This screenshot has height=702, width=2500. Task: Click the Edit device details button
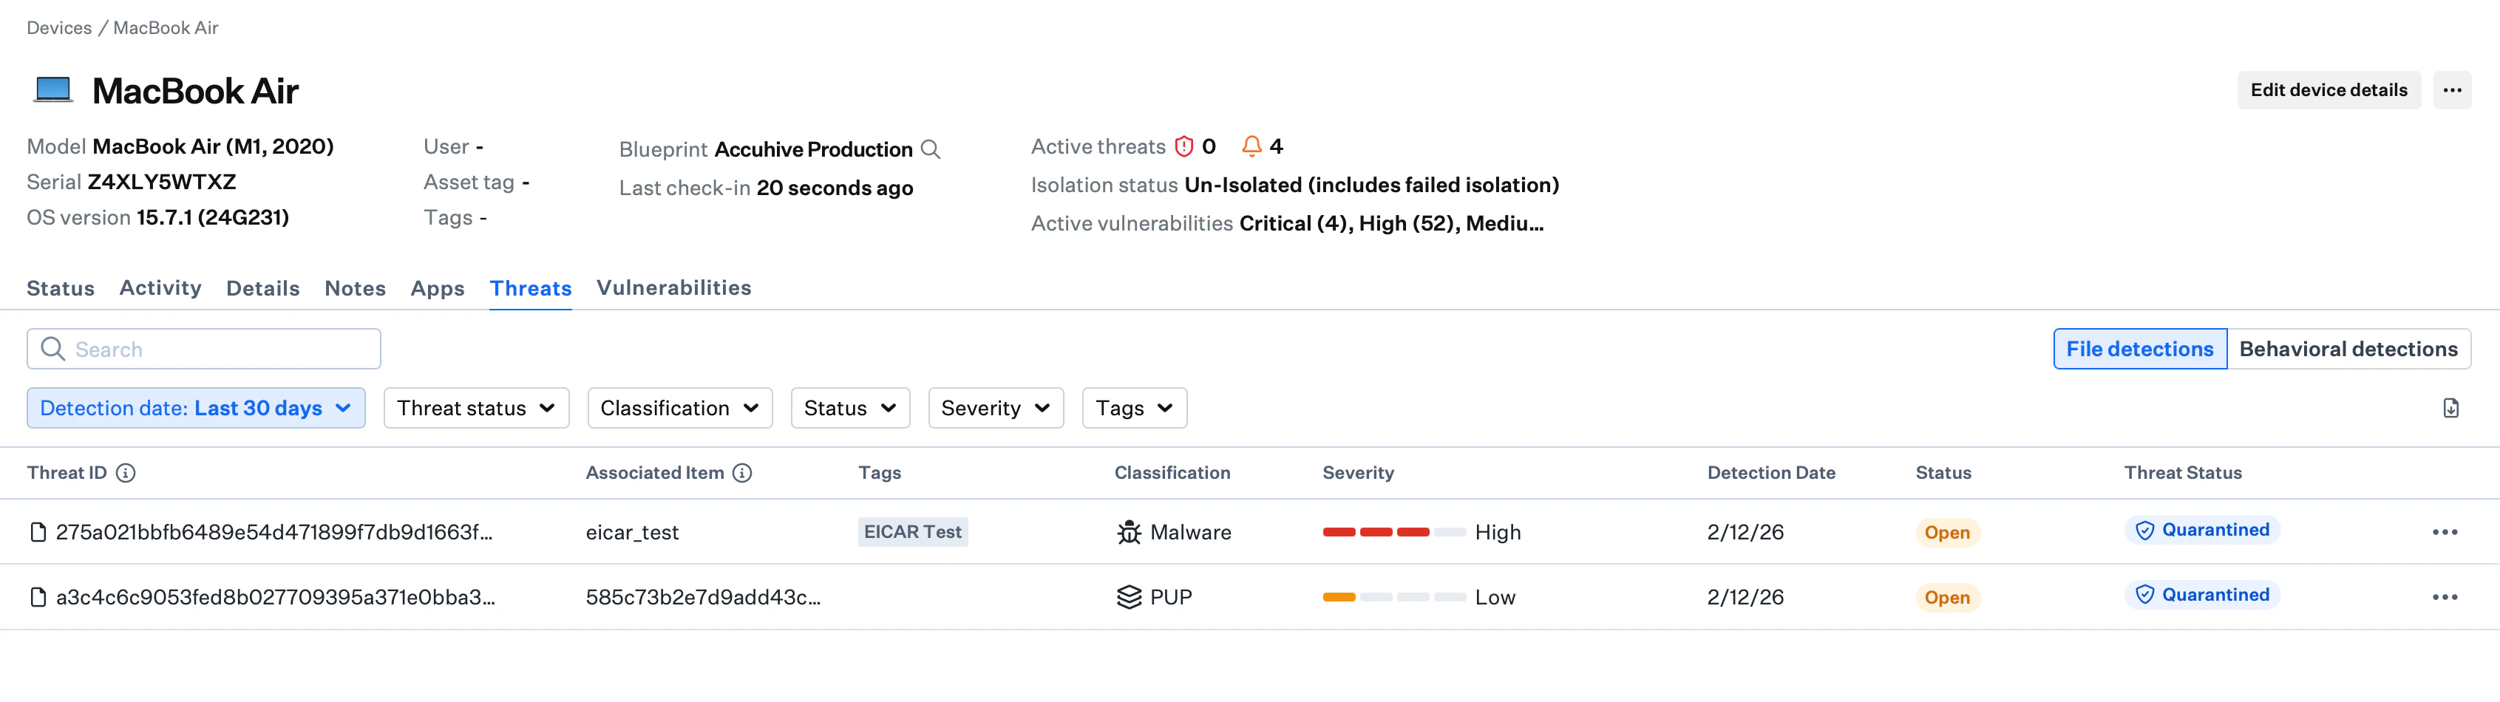(x=2329, y=89)
